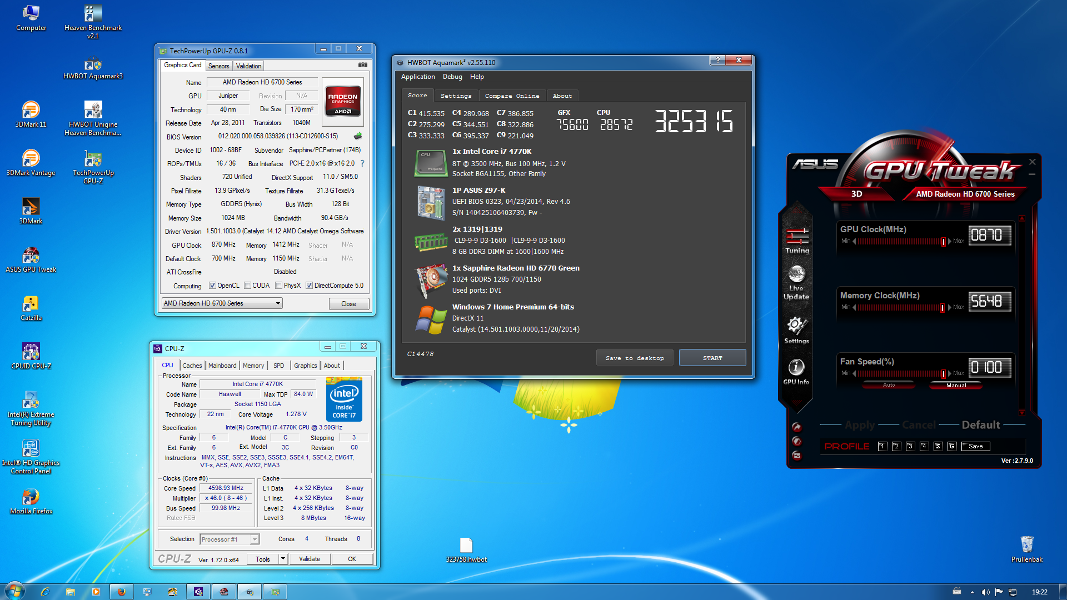Set fan speed mode to Auto
This screenshot has height=600, width=1067.
coord(889,385)
